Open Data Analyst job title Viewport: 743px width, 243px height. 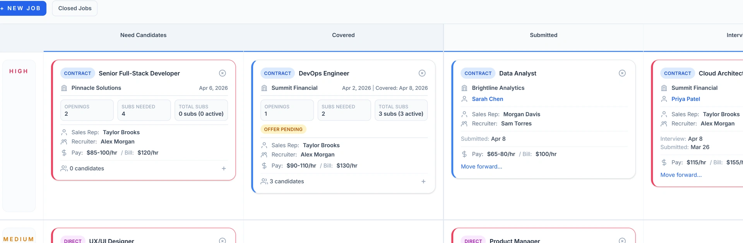coord(518,73)
